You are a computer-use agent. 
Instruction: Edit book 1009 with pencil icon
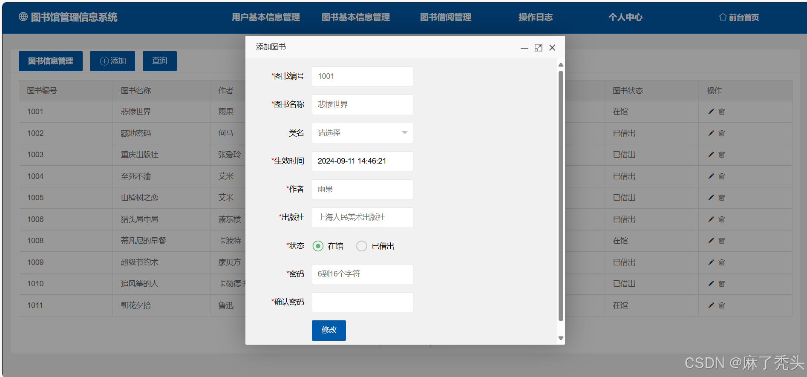point(711,262)
